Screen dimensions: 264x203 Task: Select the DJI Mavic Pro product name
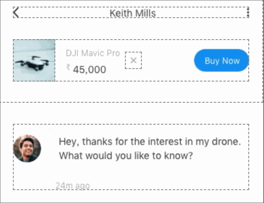93,53
